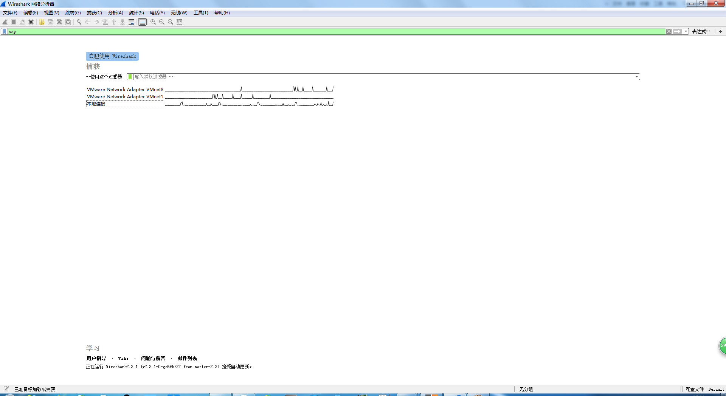This screenshot has width=726, height=396.
Task: Go to next packet arrow icon
Action: [x=96, y=22]
